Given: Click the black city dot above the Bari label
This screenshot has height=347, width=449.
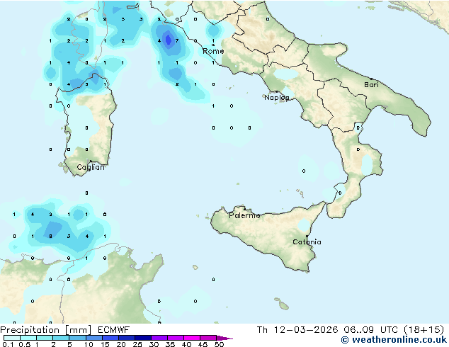Looking at the screenshot, I should 371,79.
